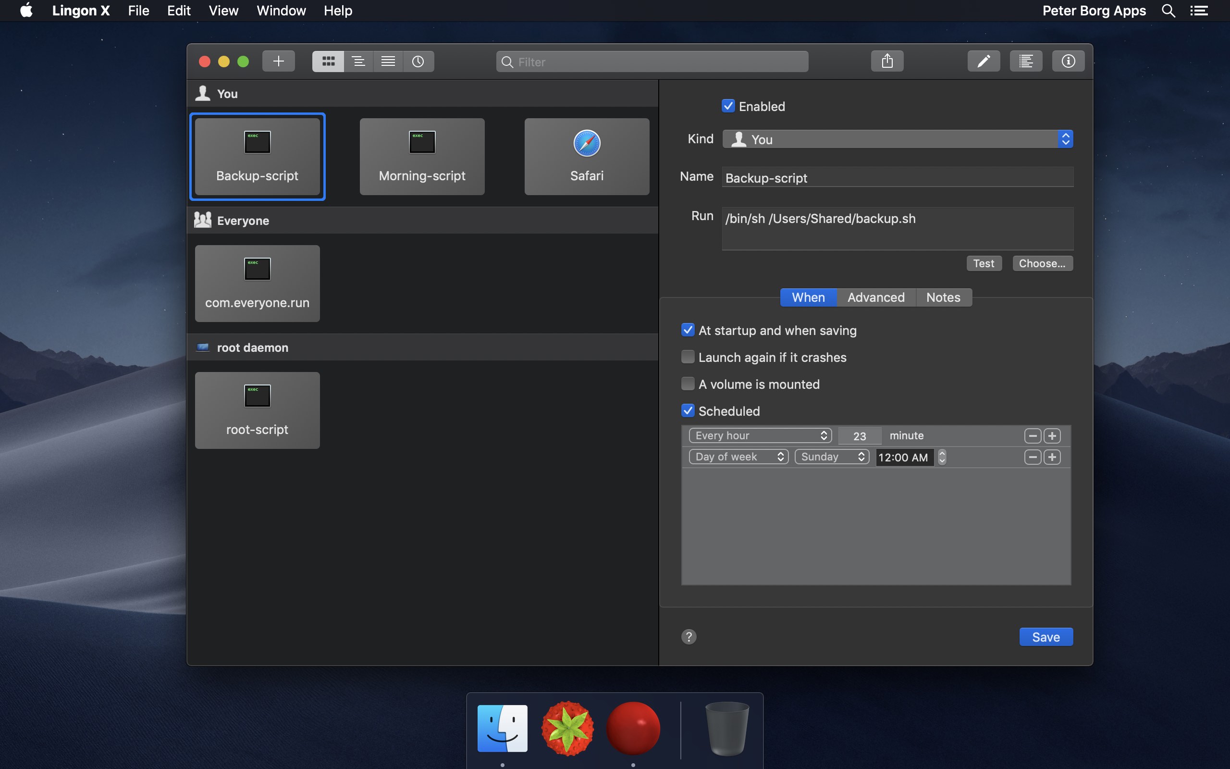
Task: Switch to the Advanced tab
Action: pyautogui.click(x=876, y=297)
